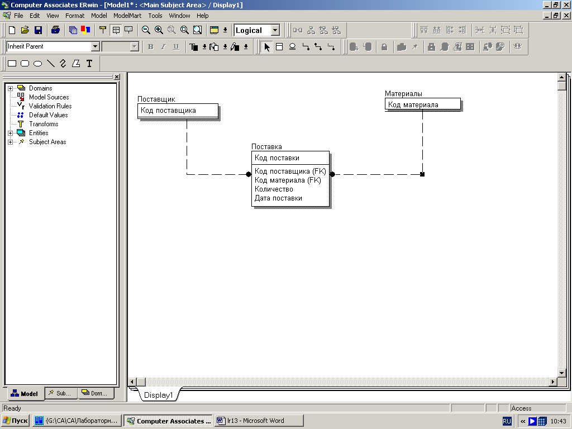Viewport: 572px width, 429px height.
Task: Switch to the Sub... explorer tab
Action: 61,393
